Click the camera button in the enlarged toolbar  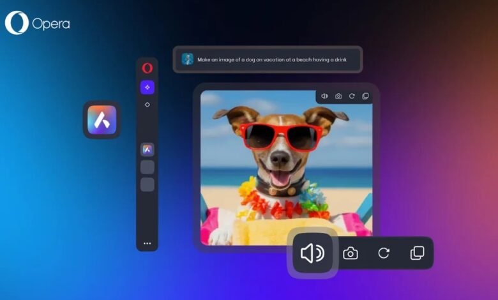[350, 253]
